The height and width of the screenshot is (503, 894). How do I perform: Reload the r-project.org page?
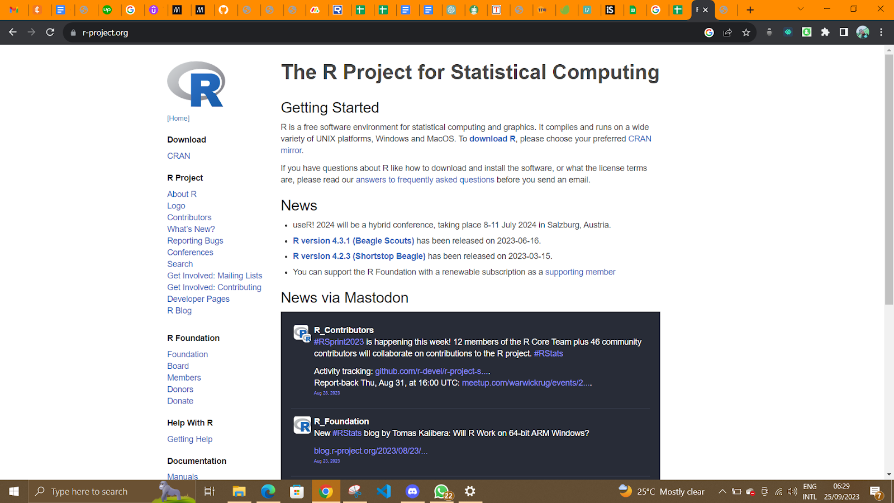(x=50, y=32)
